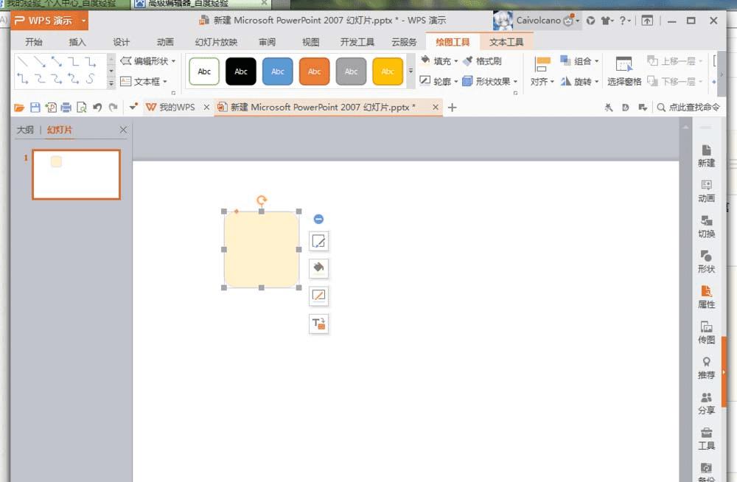Apply the white Abc shape style
The image size is (737, 482).
204,71
